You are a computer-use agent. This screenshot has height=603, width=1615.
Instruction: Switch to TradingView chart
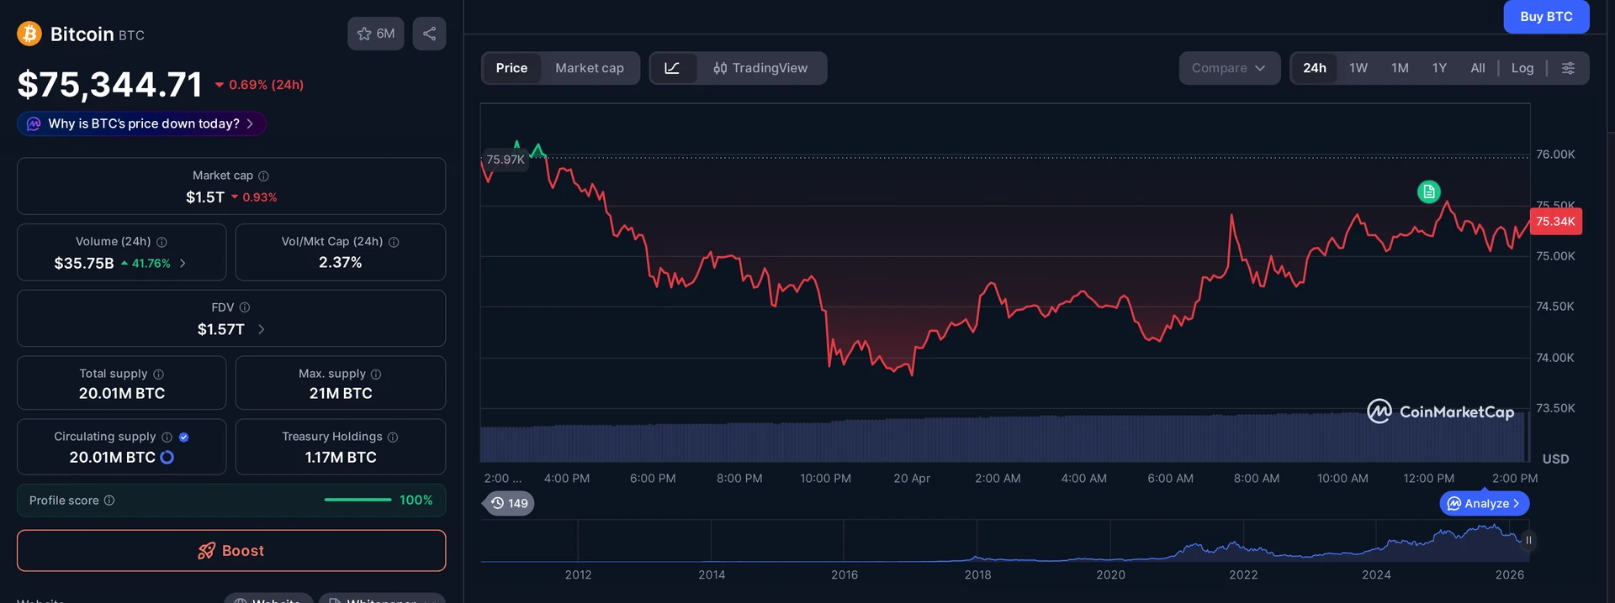tap(760, 68)
